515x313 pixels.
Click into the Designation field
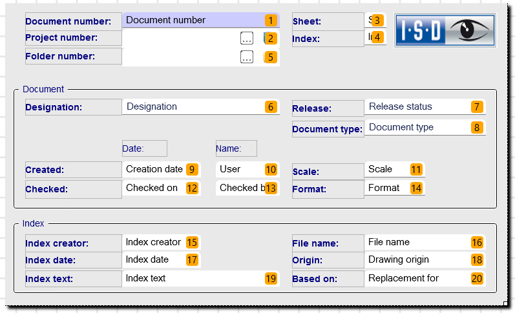point(201,106)
